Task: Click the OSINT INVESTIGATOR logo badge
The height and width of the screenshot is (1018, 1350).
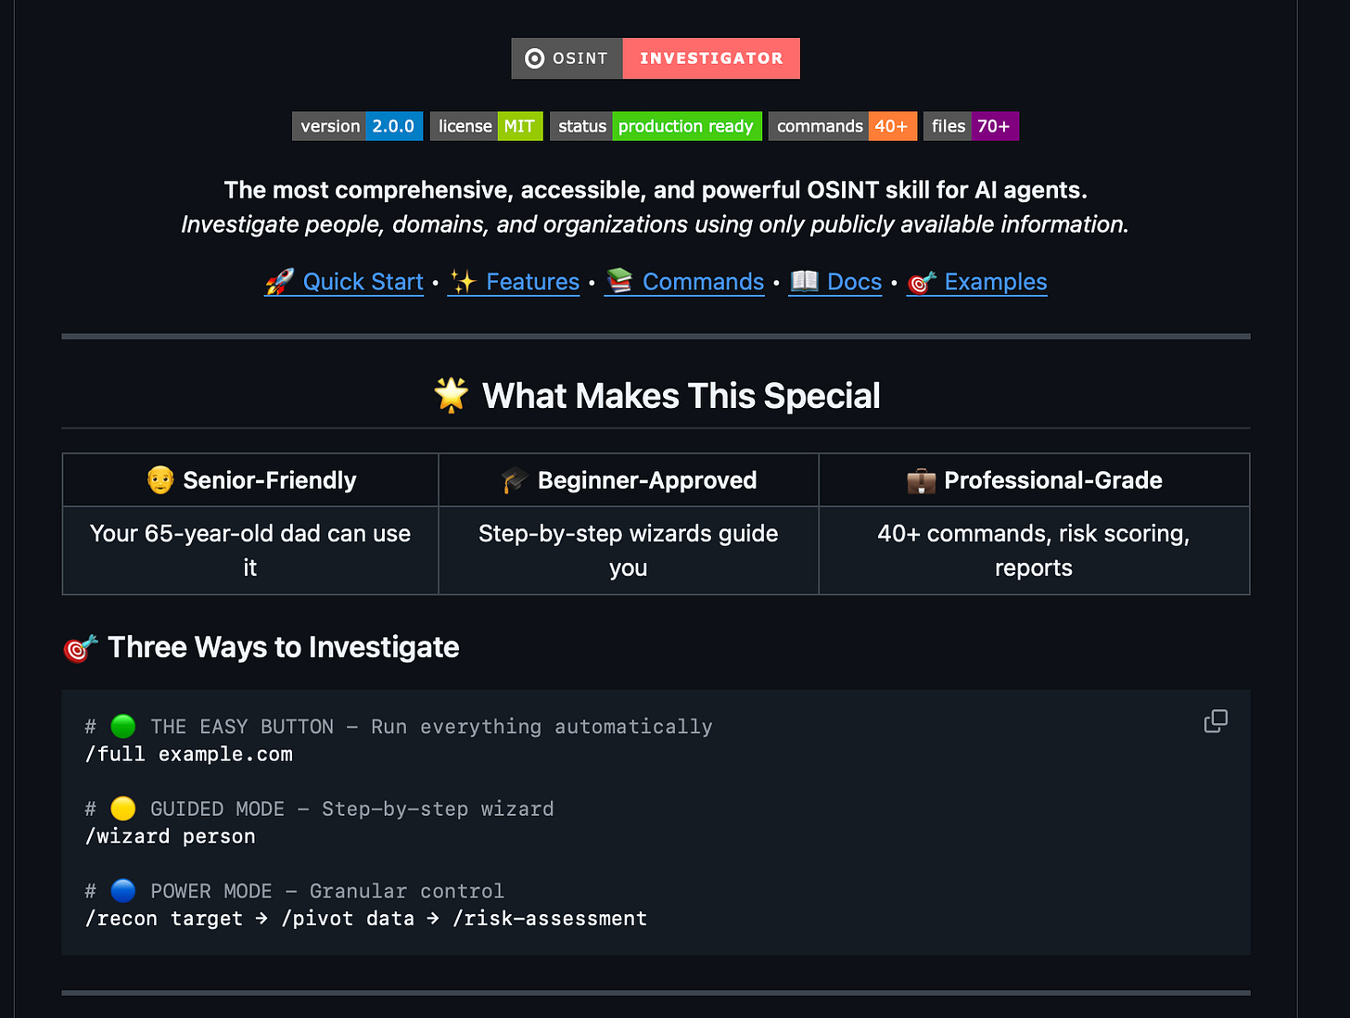Action: (x=656, y=57)
